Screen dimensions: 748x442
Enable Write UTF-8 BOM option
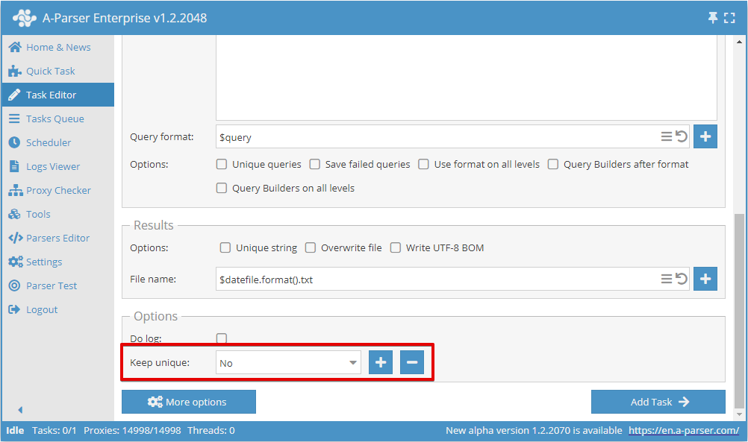coord(395,247)
